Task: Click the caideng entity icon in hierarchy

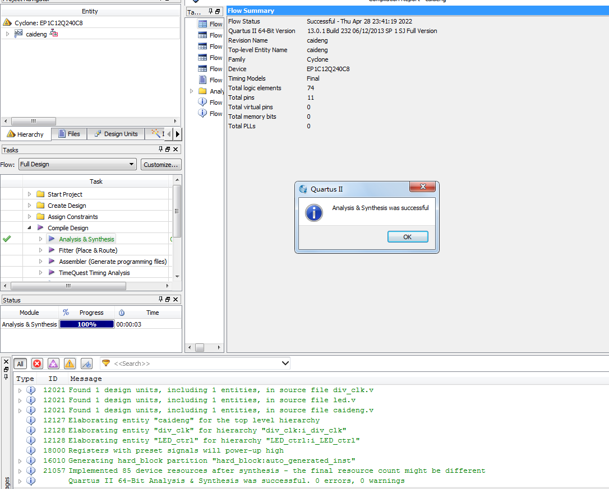Action: point(19,34)
